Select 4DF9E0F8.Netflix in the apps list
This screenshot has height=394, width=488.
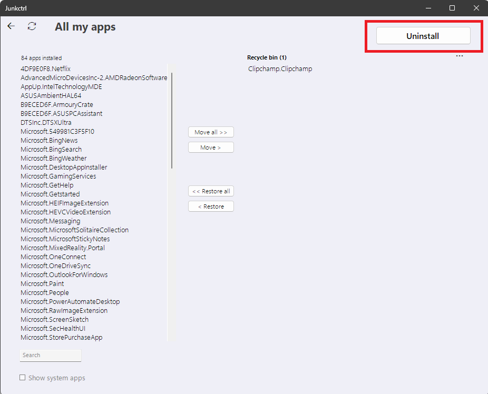(x=46, y=69)
